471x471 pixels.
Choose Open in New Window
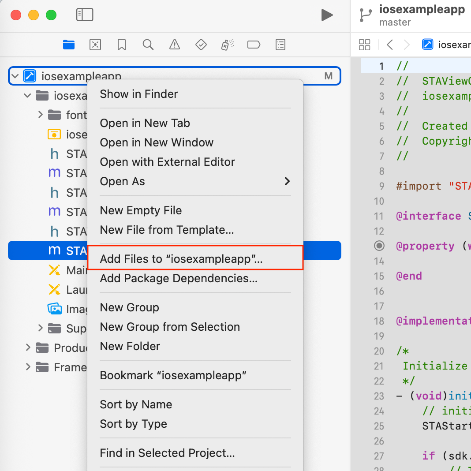click(195, 142)
